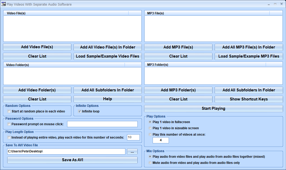
Task: Click Add Video Folder(s) button
Action: [37, 90]
